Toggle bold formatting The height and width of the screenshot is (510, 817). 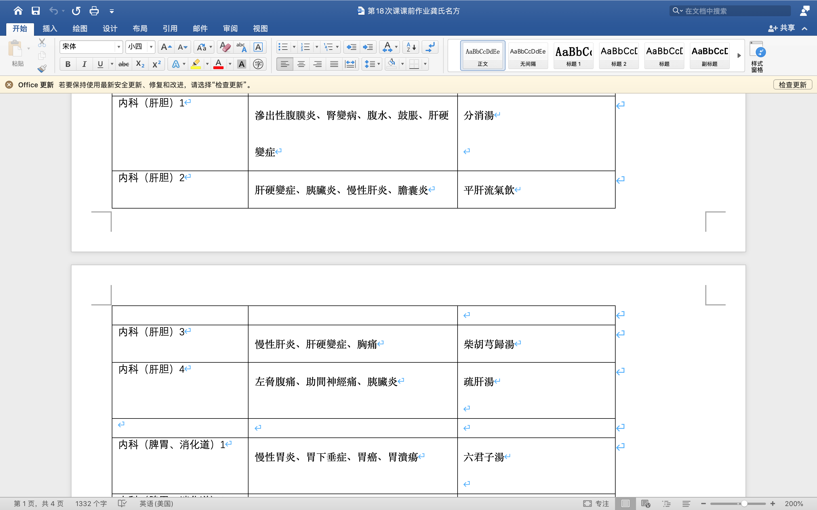[68, 64]
